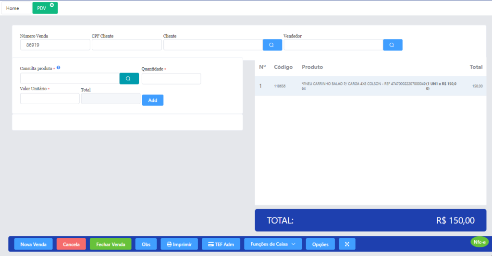Click the Vendedor search magnifier icon
492x256 pixels.
tap(392, 45)
